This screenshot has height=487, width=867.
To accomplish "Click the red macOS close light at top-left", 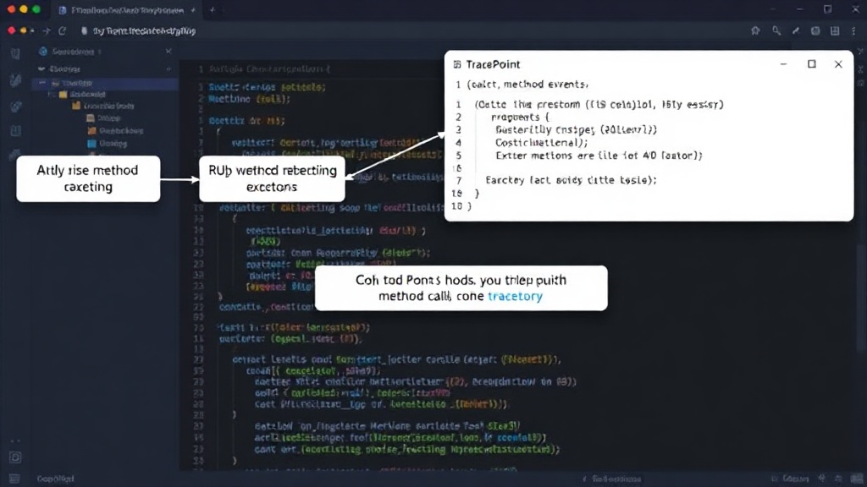I will [11, 9].
